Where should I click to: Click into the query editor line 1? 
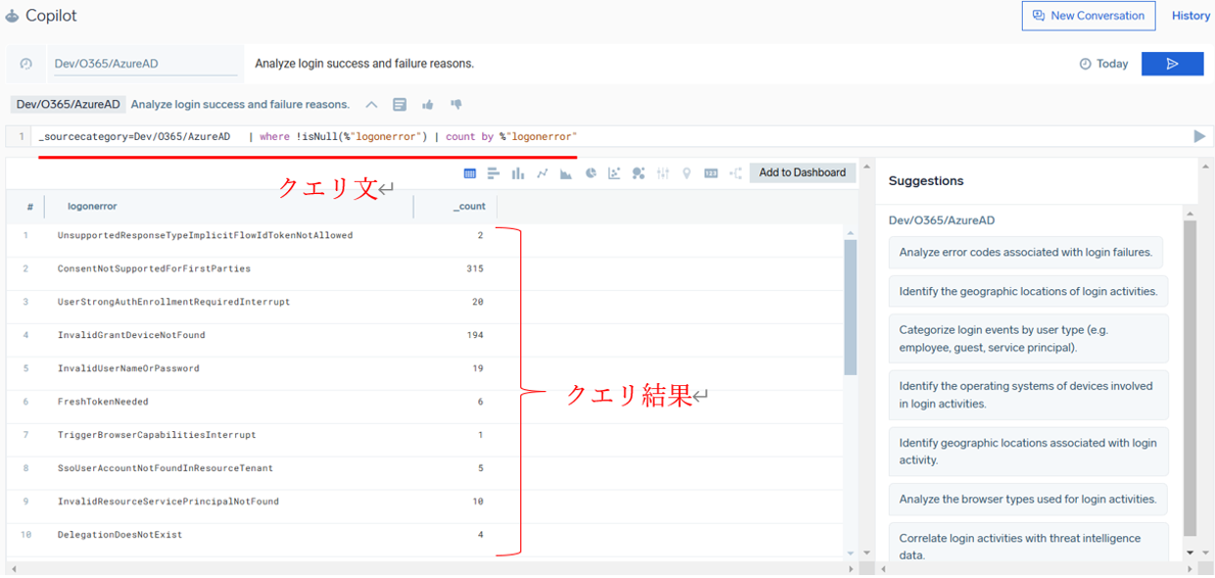[607, 136]
